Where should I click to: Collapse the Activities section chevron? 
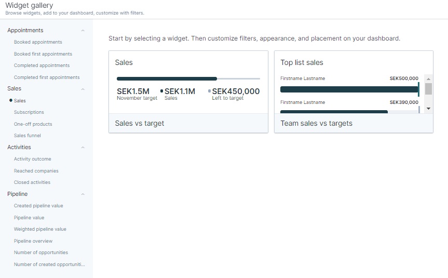click(x=83, y=148)
